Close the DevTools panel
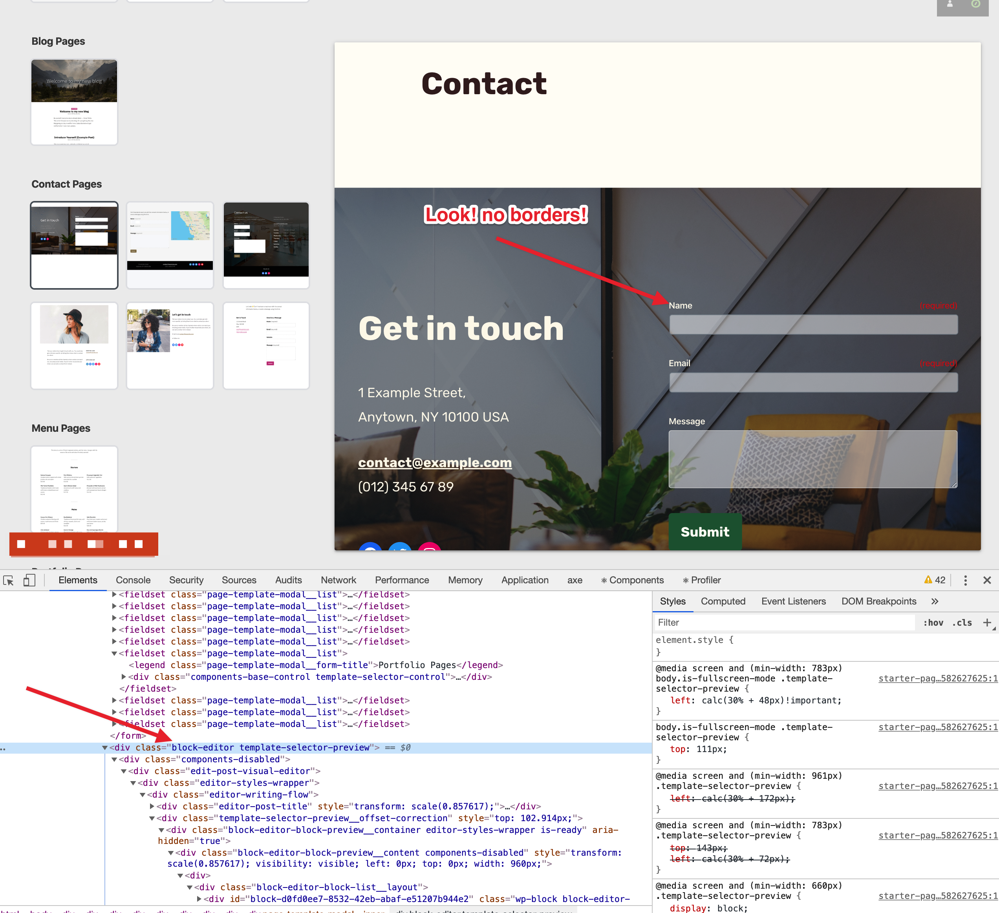The height and width of the screenshot is (913, 999). [x=986, y=580]
